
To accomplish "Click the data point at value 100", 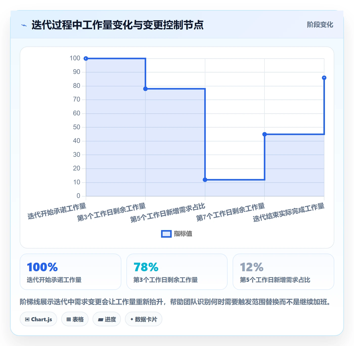I will click(x=86, y=59).
